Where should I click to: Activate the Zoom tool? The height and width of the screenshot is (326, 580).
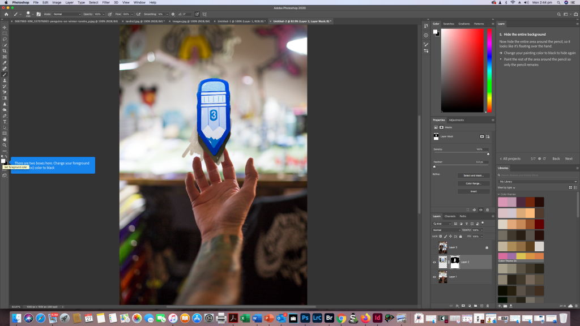5,145
